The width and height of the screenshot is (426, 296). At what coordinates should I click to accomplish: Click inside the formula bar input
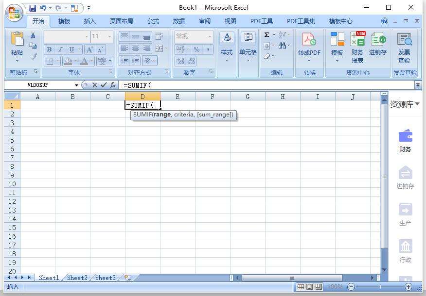[x=267, y=85]
